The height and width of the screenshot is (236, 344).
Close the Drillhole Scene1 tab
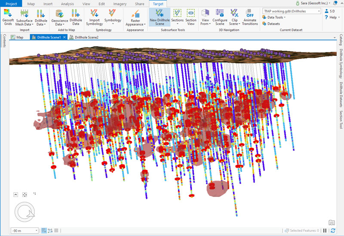[64, 37]
